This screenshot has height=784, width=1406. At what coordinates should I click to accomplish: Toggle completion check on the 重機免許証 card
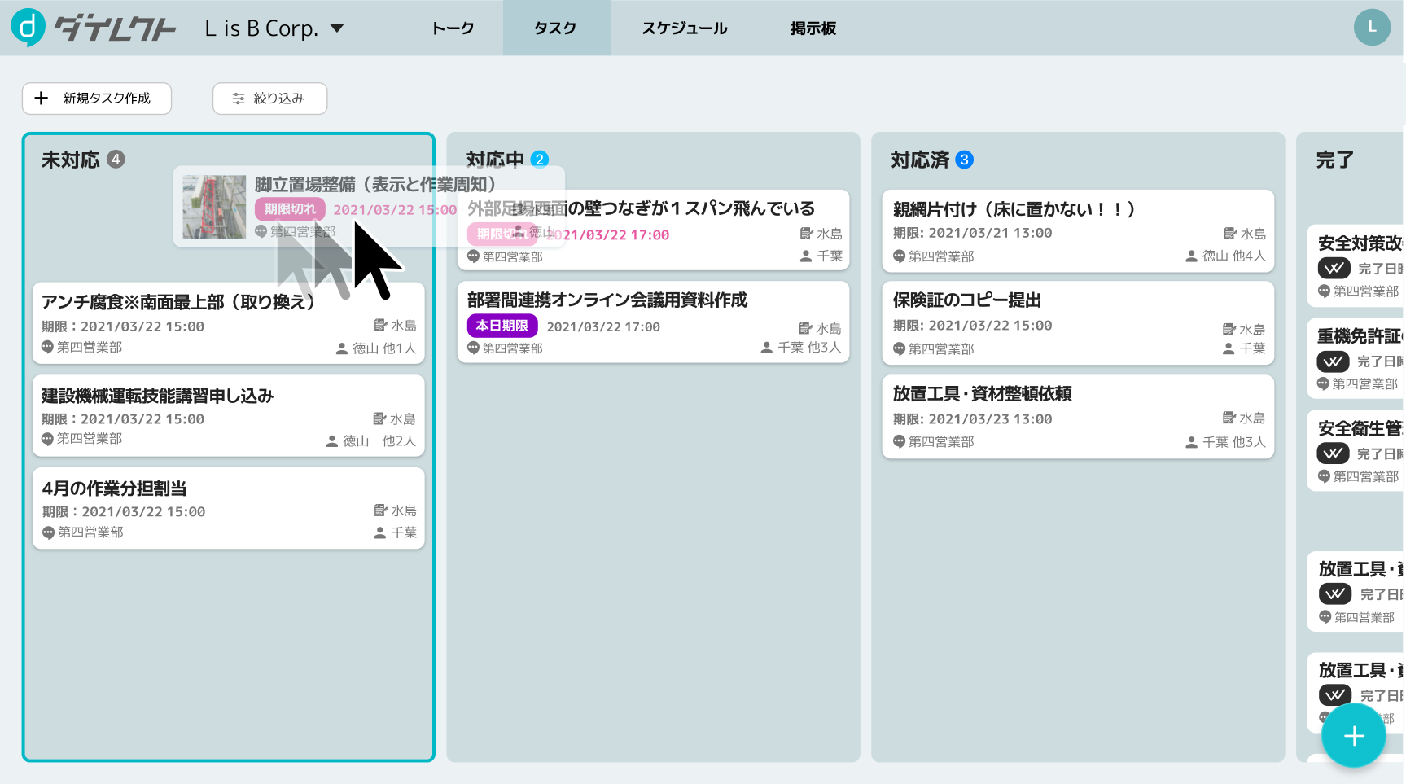click(1333, 361)
